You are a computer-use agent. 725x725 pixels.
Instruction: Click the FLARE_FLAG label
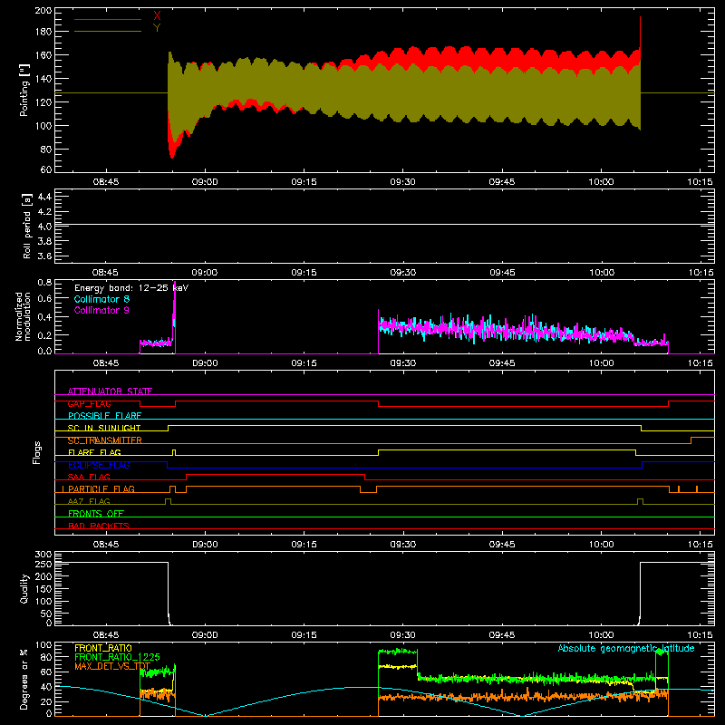pyautogui.click(x=94, y=452)
